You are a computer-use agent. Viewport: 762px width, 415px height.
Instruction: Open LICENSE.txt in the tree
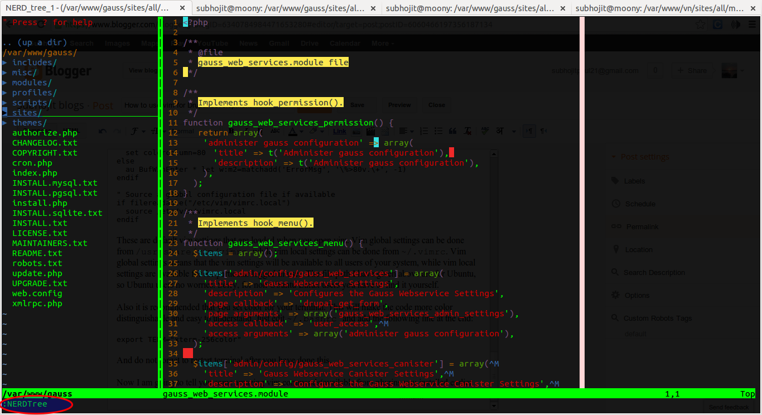(x=40, y=233)
